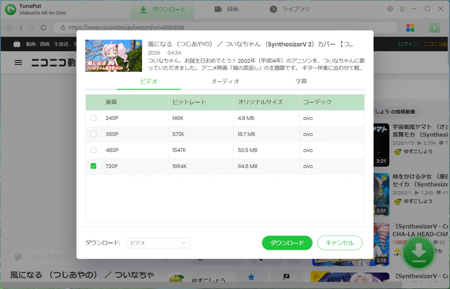Open the 時をかける少女 related video thumbnail
Screen dimensions: 450x289
click(x=381, y=195)
